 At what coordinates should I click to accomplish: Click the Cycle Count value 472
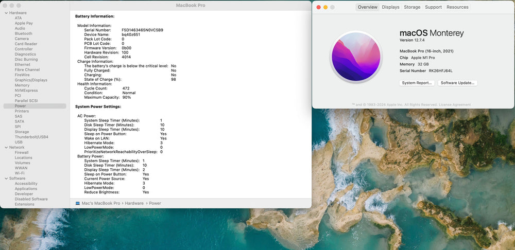click(x=126, y=88)
